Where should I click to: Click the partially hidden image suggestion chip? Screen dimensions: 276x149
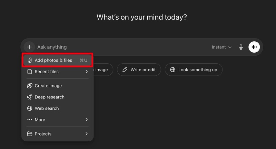(x=103, y=70)
